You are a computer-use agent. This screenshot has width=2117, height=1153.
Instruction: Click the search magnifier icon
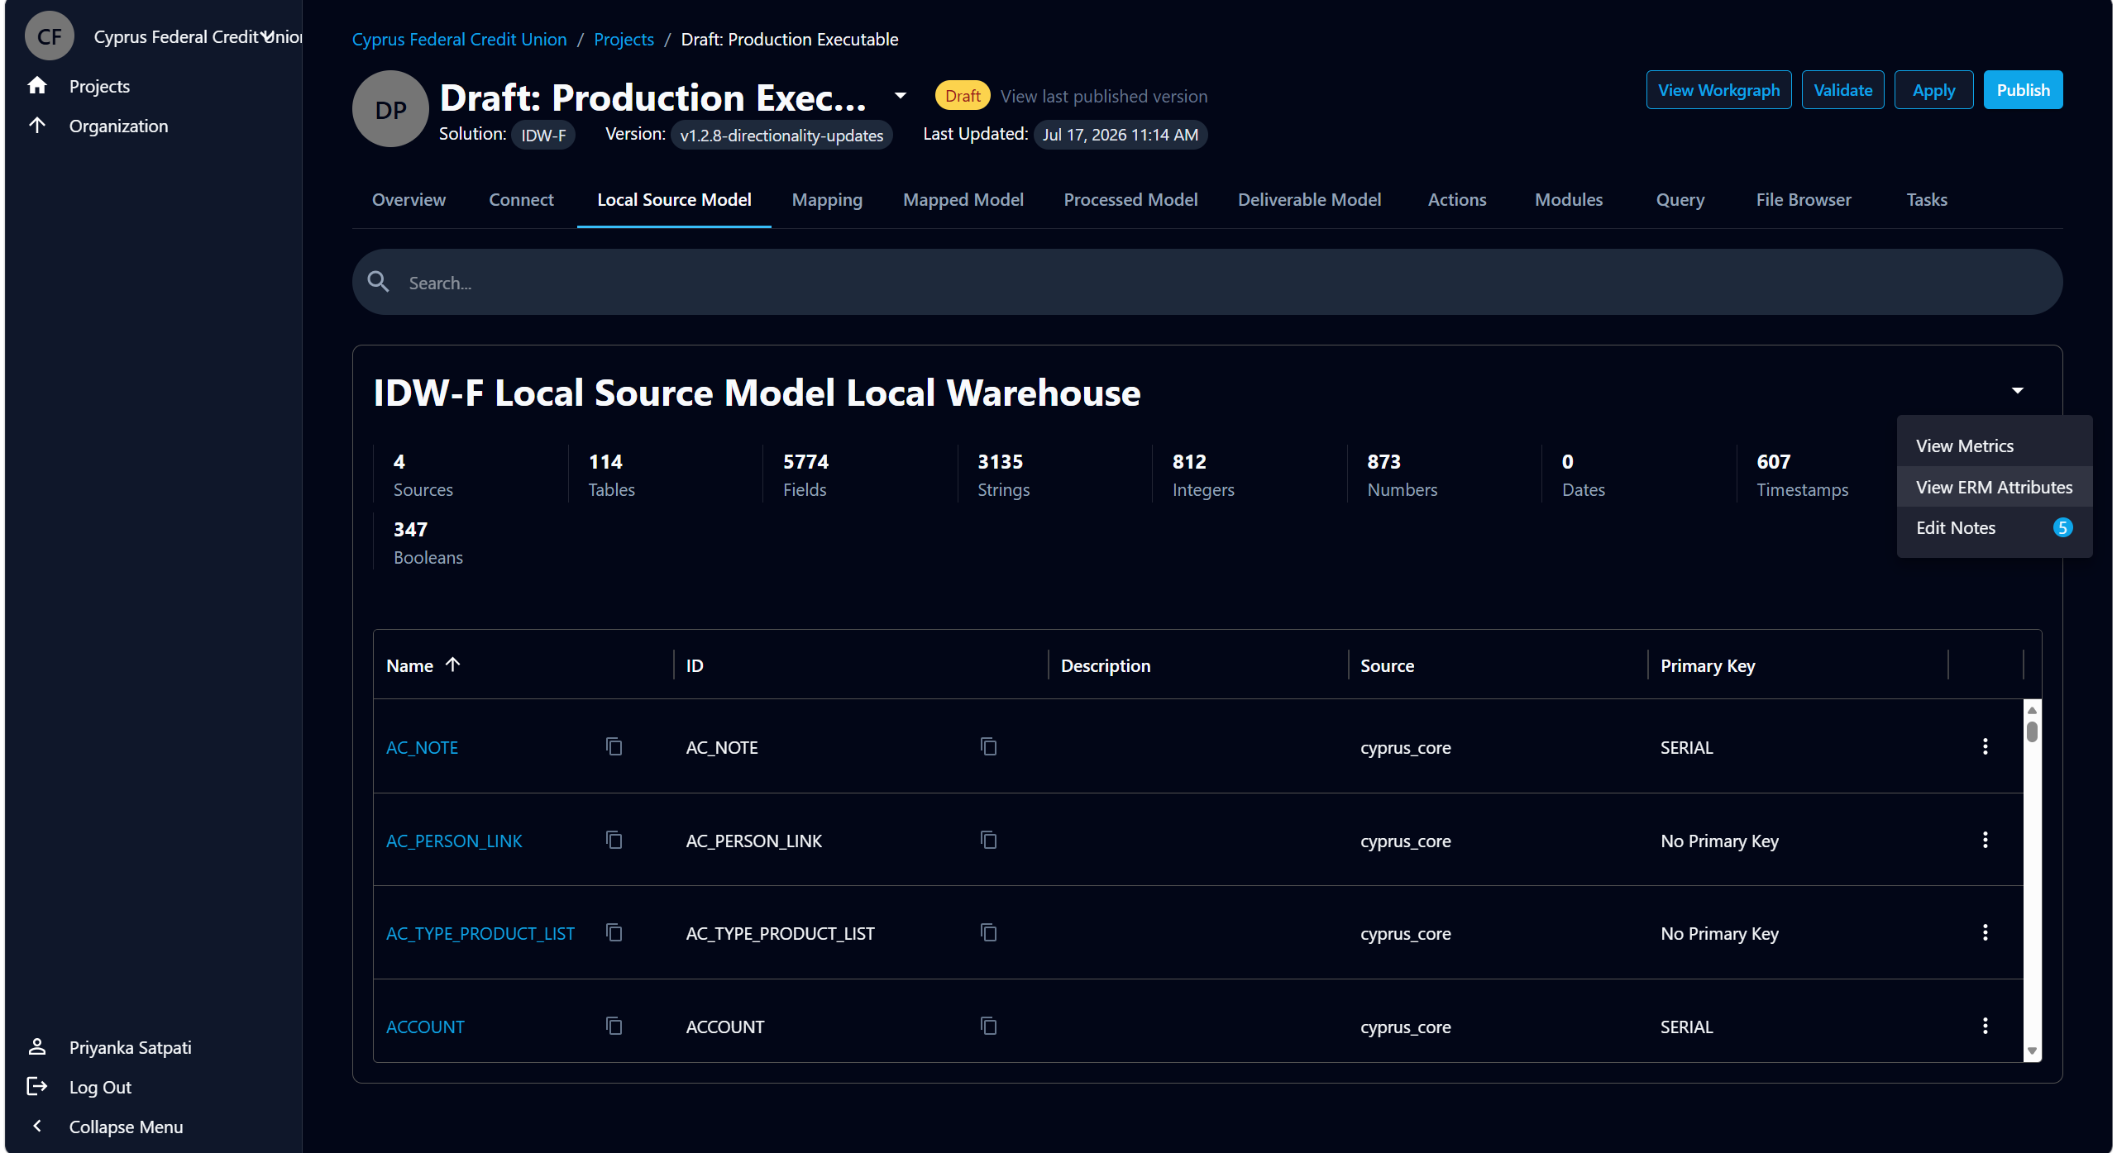point(379,282)
